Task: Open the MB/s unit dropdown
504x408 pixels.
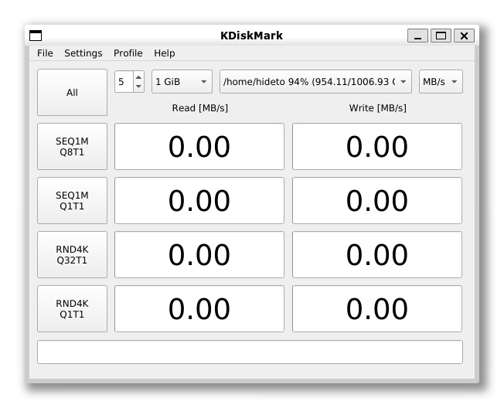Action: point(441,82)
